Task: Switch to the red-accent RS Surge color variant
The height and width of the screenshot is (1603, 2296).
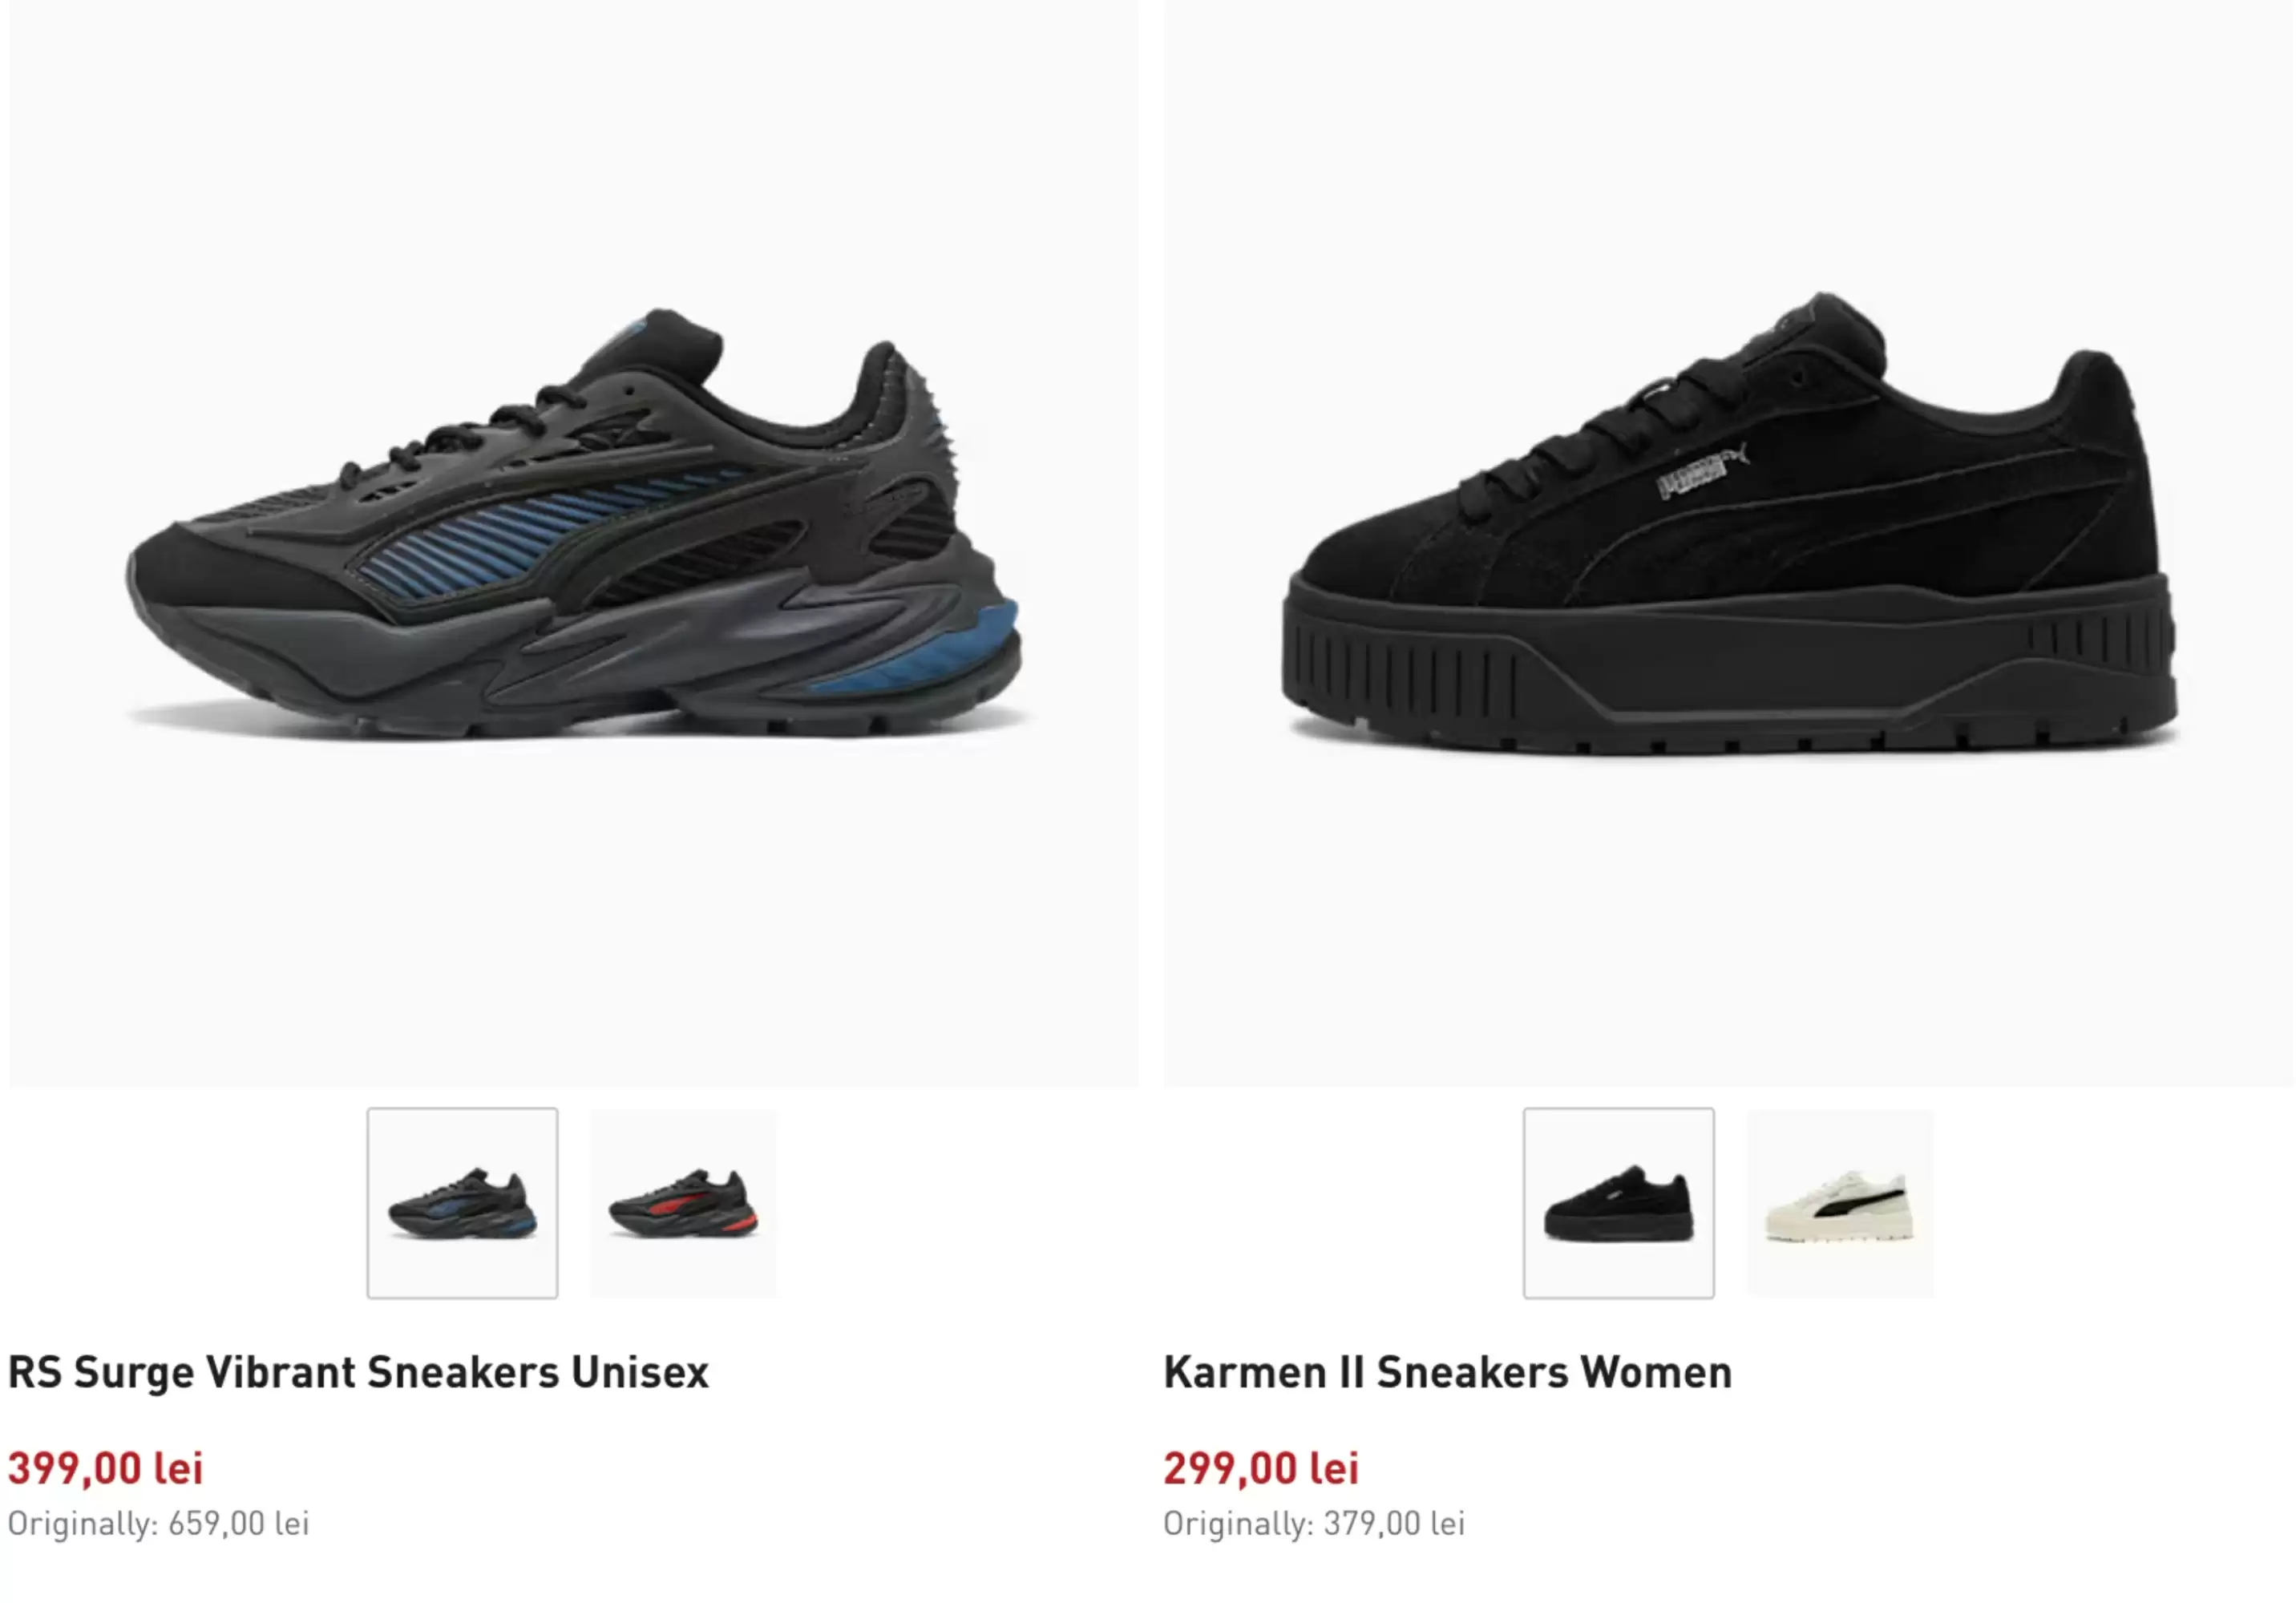Action: [x=683, y=1203]
